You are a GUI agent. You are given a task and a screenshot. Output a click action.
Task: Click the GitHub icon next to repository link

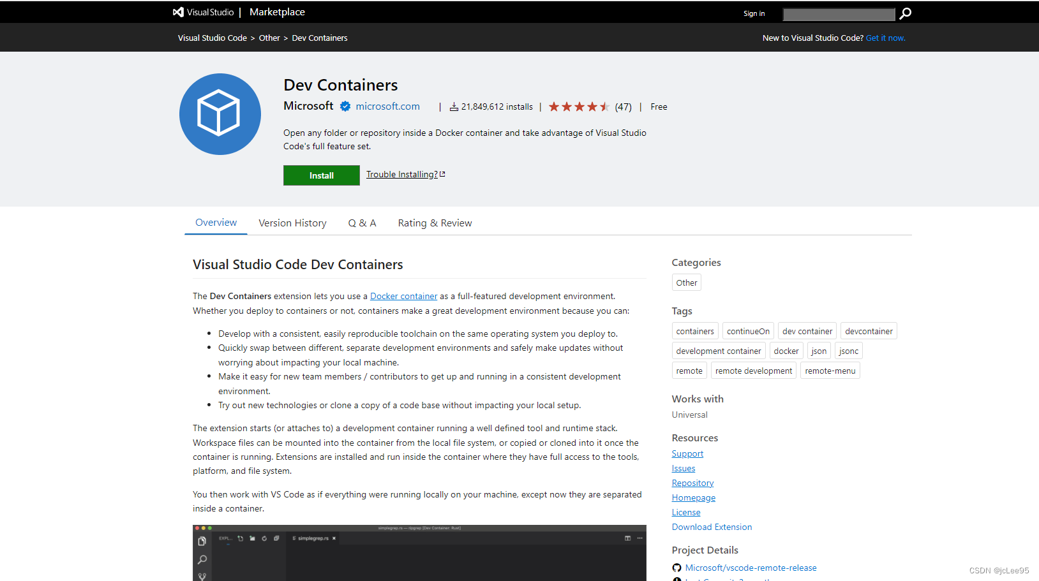coord(676,568)
